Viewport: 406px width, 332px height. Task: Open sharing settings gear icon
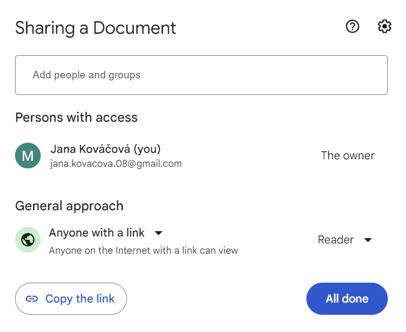point(385,26)
